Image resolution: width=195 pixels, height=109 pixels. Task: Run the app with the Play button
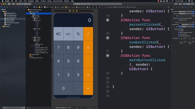pyautogui.click(x=9, y=4)
